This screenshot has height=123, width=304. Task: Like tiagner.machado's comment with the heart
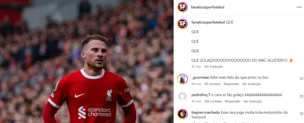[x=302, y=114]
